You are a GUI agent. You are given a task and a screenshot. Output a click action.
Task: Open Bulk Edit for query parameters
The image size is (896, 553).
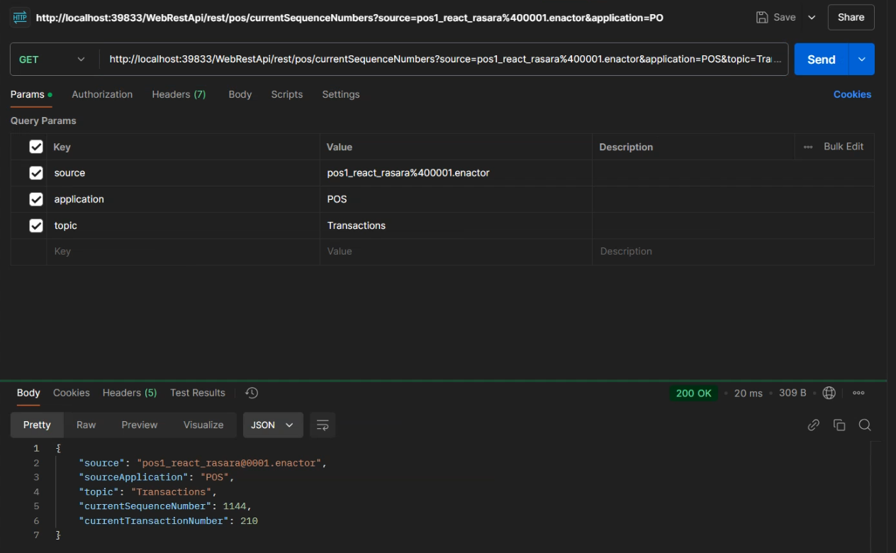pyautogui.click(x=843, y=147)
